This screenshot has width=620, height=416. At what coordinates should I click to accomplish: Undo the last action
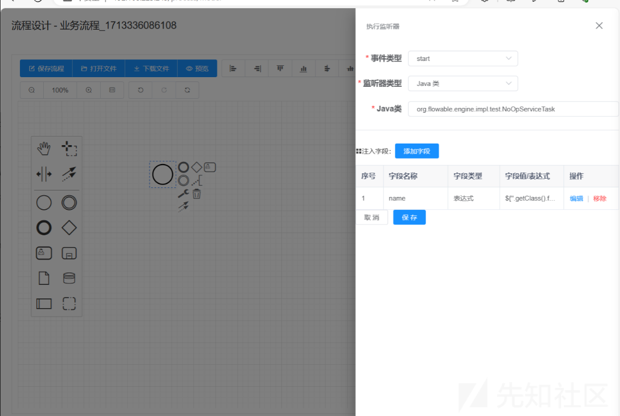[140, 90]
